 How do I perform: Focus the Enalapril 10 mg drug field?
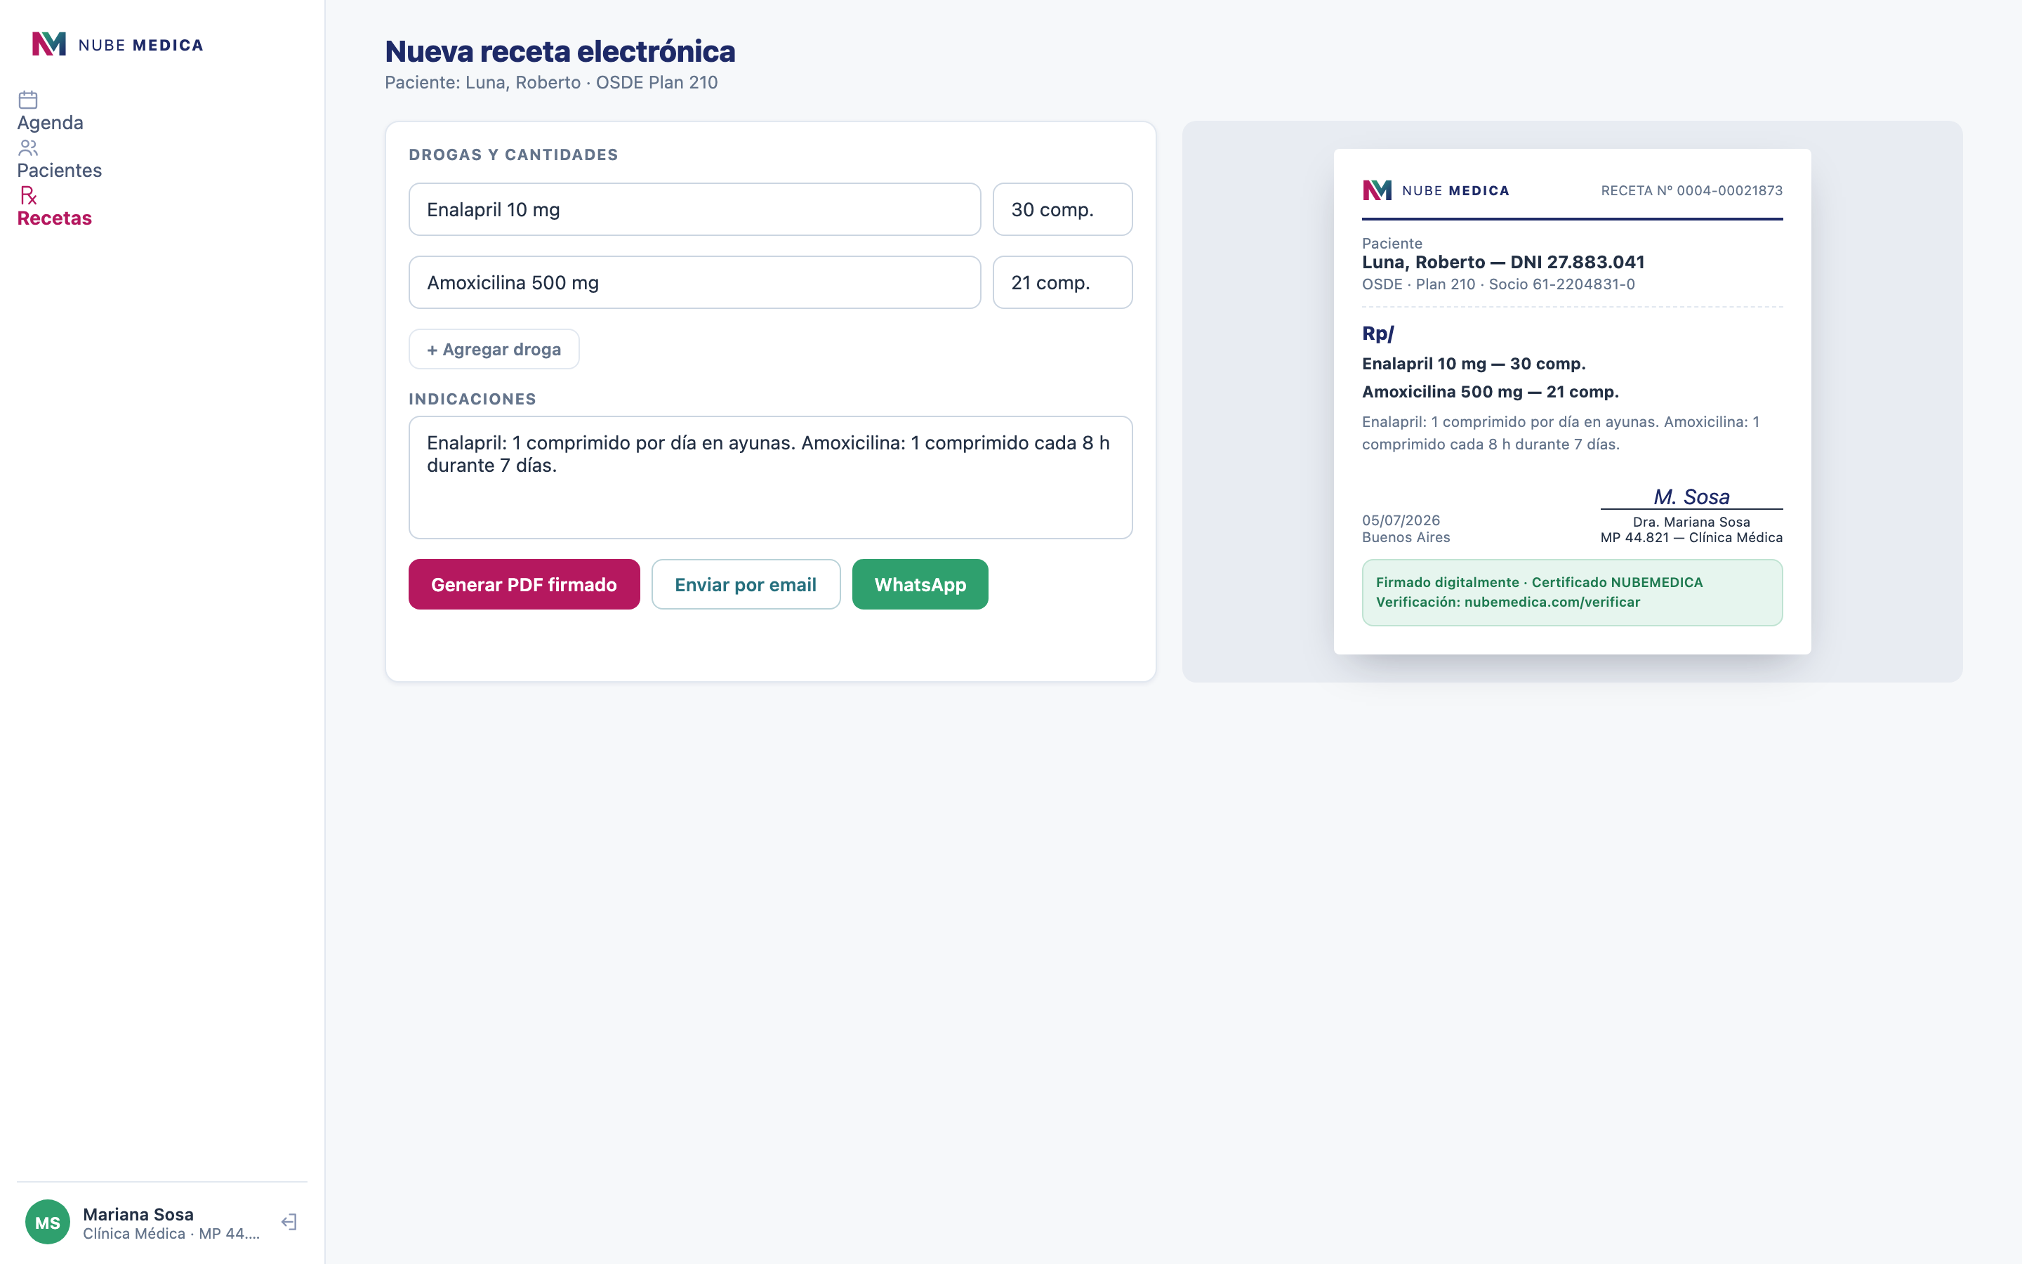[694, 209]
